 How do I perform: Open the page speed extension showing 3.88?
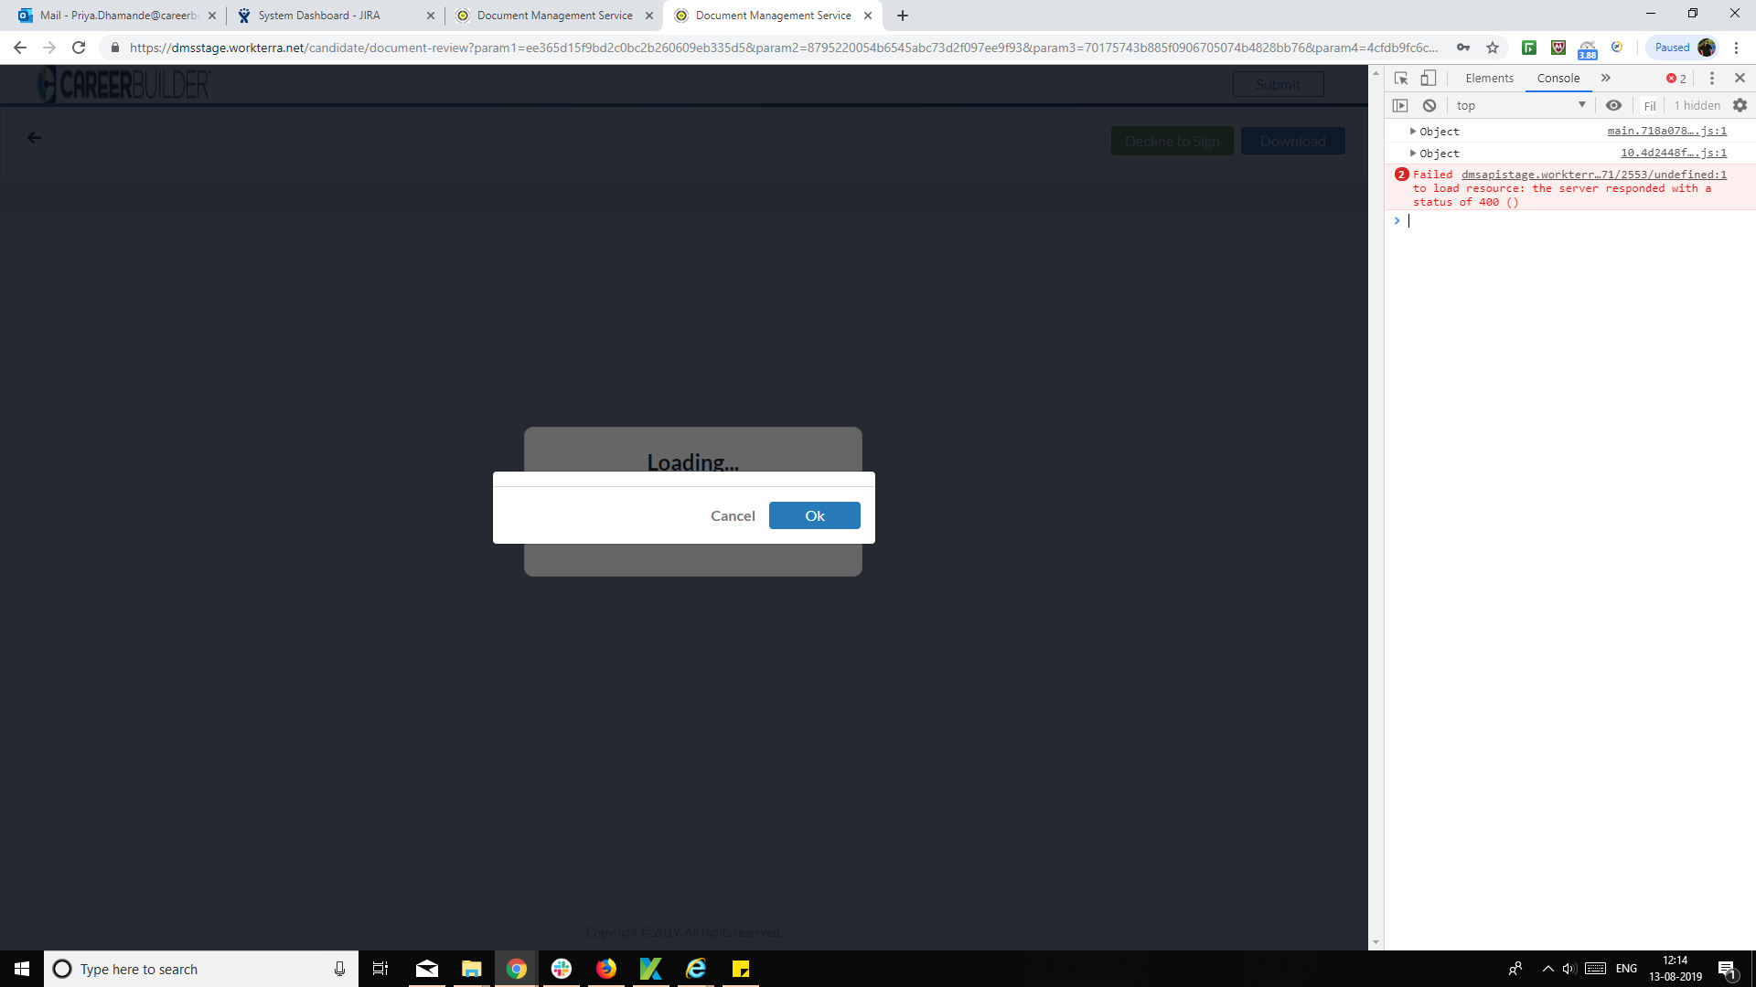(1589, 47)
